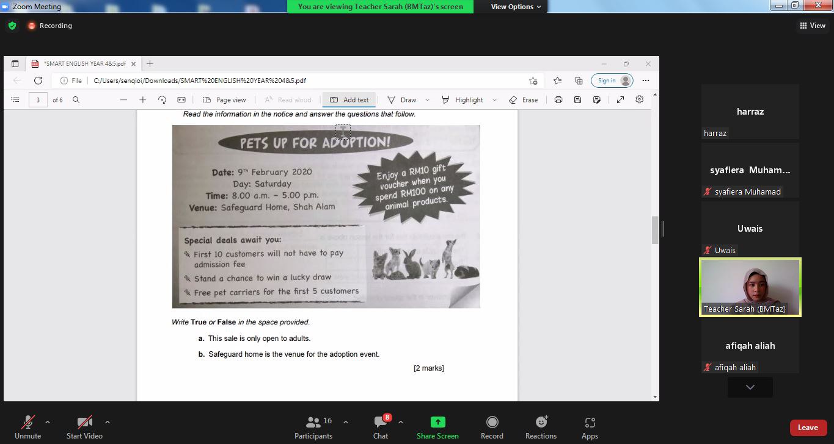
Task: Click the PDF vertical scrollbar thumb
Action: [656, 230]
